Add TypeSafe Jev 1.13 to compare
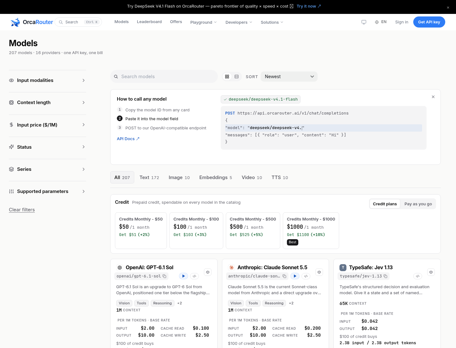456x348 pixels. [431, 272]
